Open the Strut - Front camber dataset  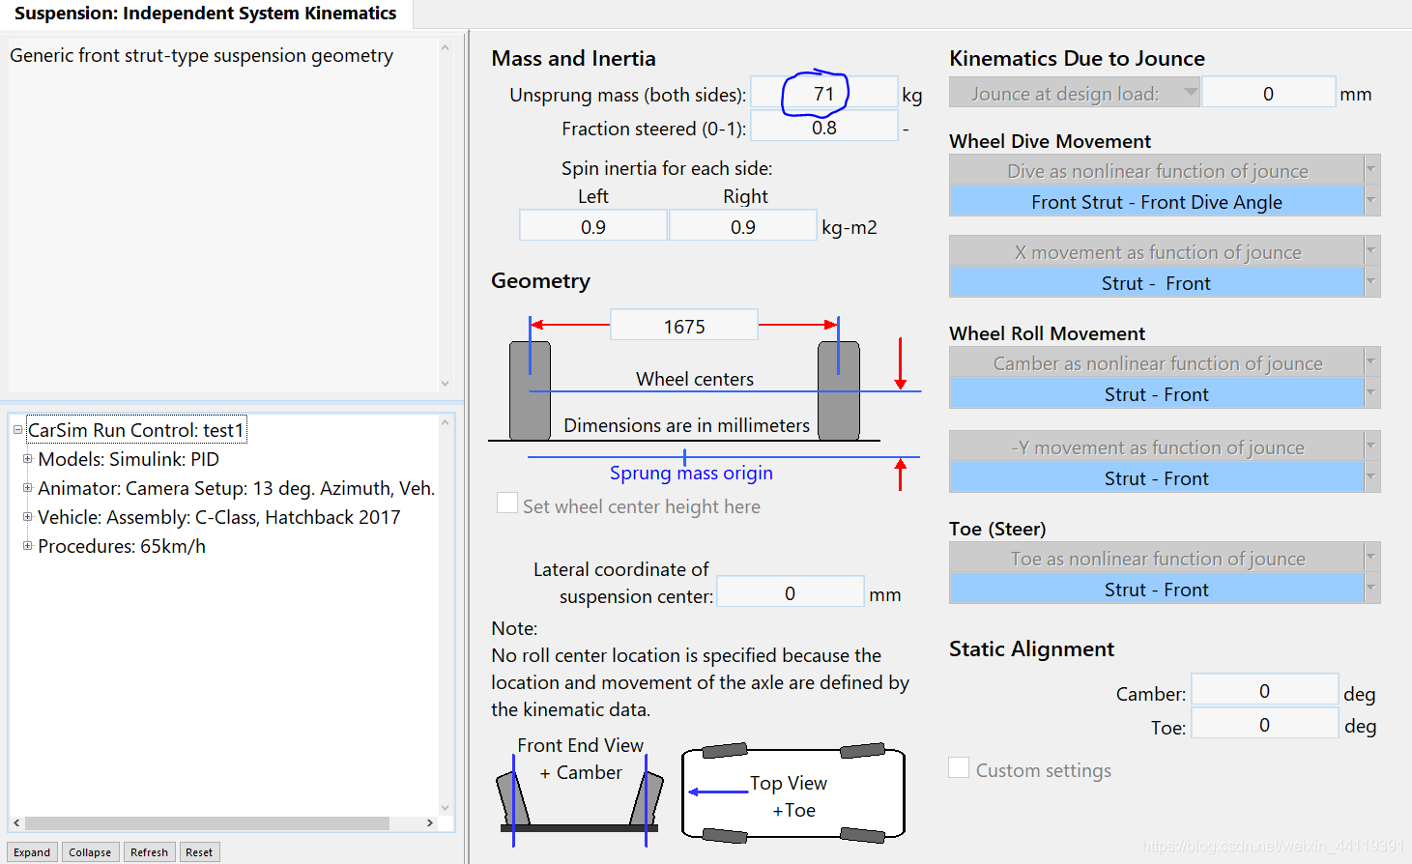(x=1157, y=393)
